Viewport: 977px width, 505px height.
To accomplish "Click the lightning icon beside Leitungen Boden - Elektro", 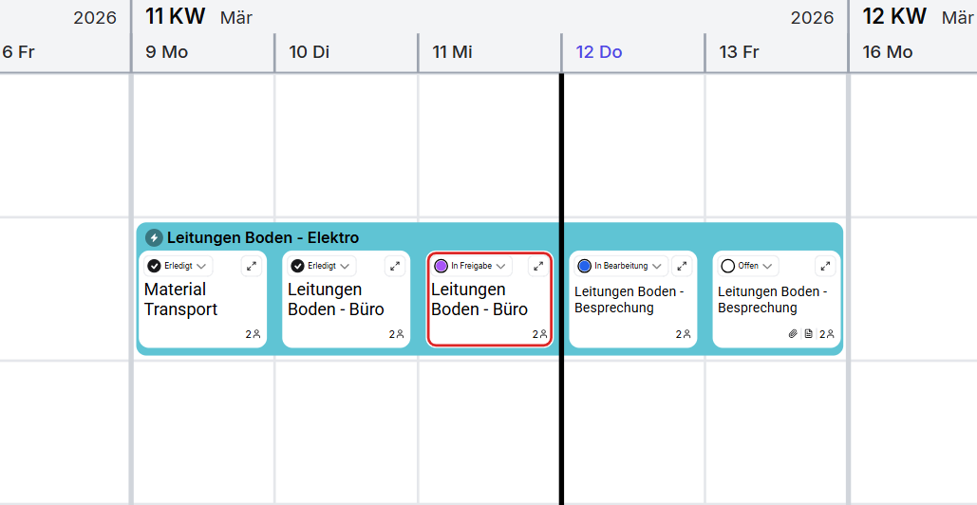I will click(154, 237).
